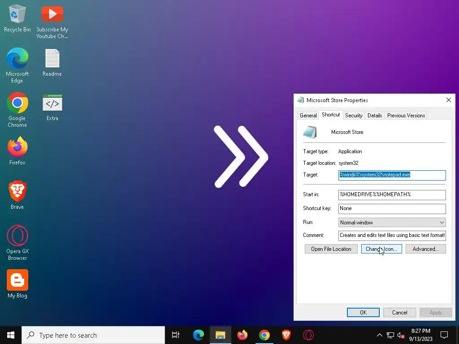Image resolution: width=459 pixels, height=344 pixels.
Task: Click the Comment text field
Action: coord(392,236)
